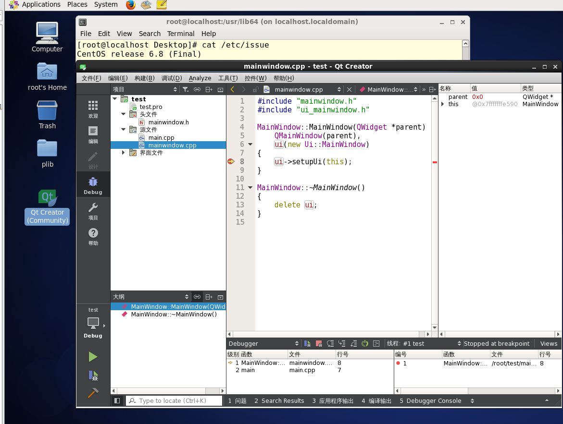The width and height of the screenshot is (563, 424).
Task: Open the 文件(F) menu
Action: point(91,78)
